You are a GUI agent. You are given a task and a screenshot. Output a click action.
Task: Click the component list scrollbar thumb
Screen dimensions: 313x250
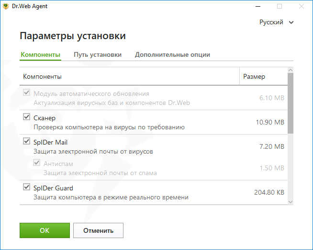click(x=291, y=103)
